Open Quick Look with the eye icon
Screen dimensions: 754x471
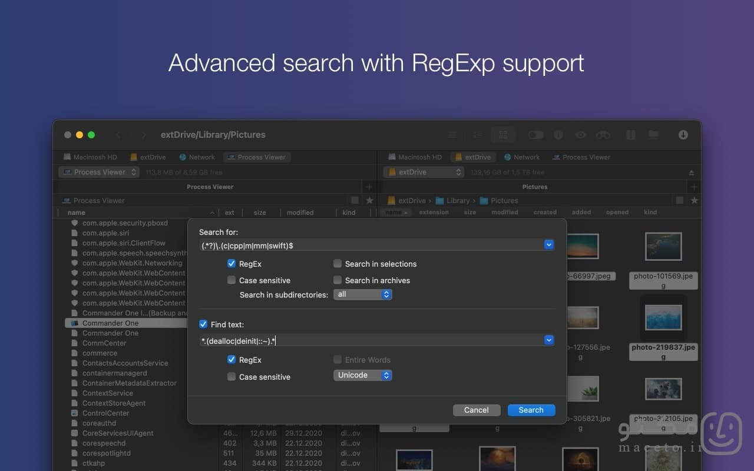pyautogui.click(x=581, y=135)
